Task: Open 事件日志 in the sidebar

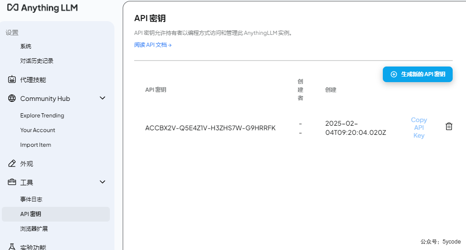Action: click(x=31, y=199)
